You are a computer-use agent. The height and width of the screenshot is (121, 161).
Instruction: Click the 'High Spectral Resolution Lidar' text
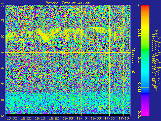(156, 60)
